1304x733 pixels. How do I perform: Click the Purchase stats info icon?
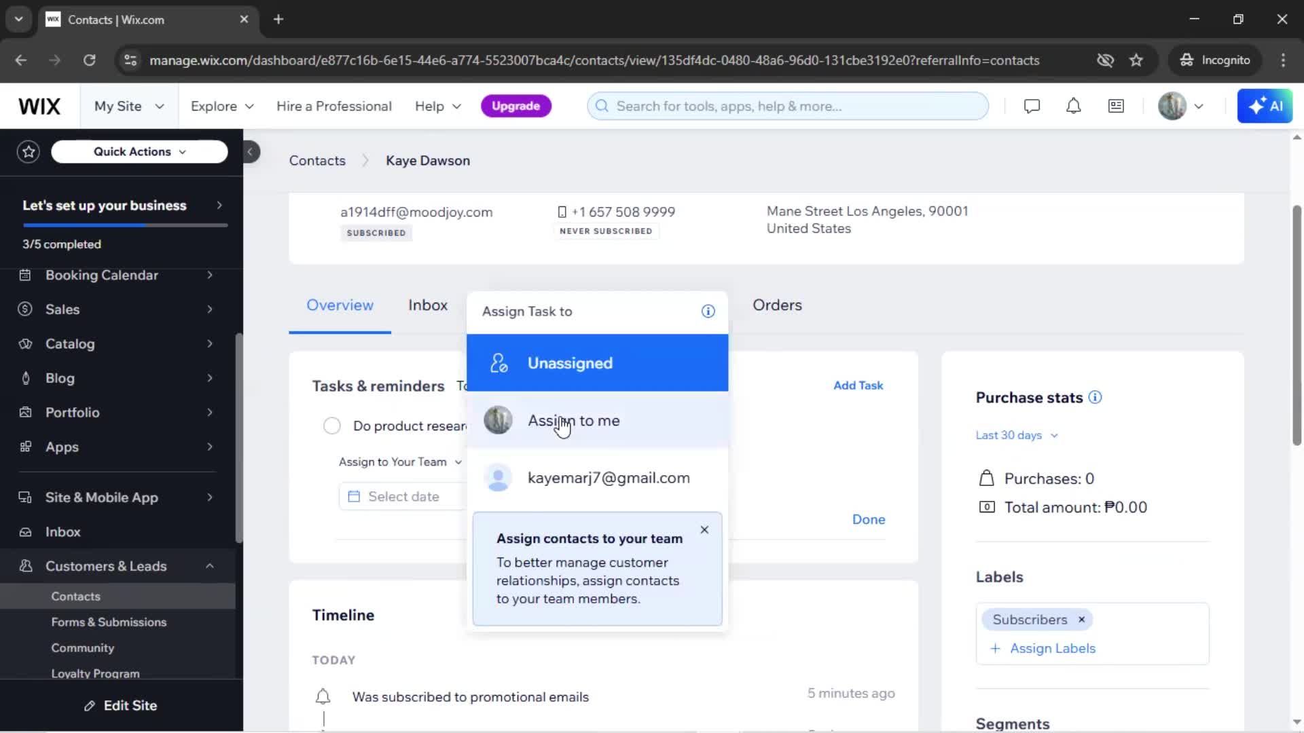(x=1095, y=398)
